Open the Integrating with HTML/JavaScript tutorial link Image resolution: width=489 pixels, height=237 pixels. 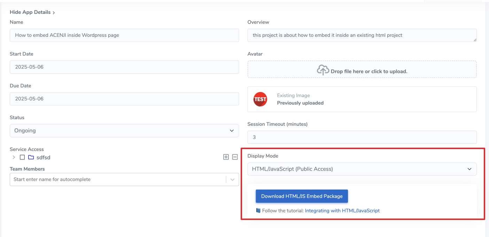click(x=342, y=210)
